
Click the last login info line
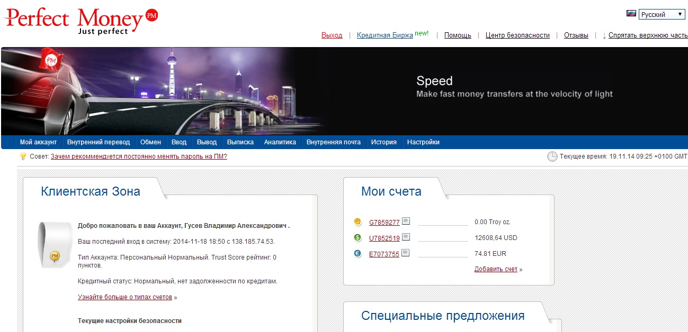coord(176,242)
